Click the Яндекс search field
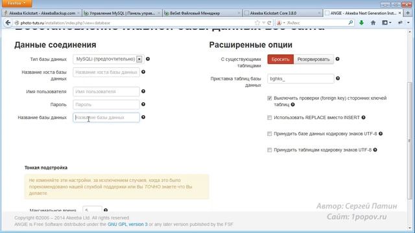Viewport: 415px width, 233px height. tap(317, 23)
